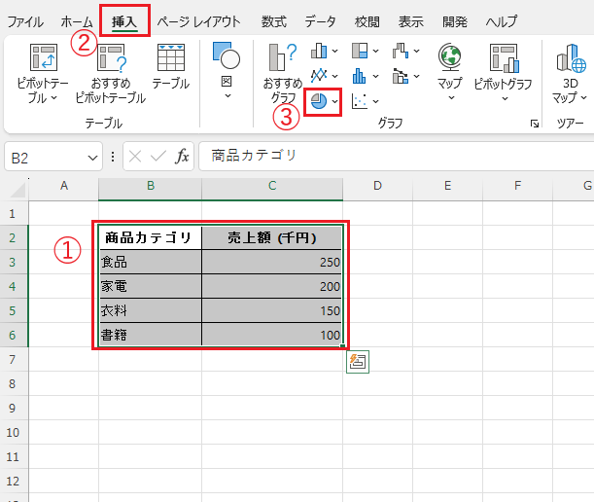This screenshot has height=502, width=594.
Task: Insert a Table (テーブル) icon
Action: click(171, 57)
